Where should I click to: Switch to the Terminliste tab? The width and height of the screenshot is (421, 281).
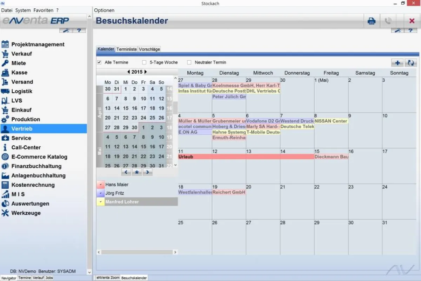click(126, 49)
